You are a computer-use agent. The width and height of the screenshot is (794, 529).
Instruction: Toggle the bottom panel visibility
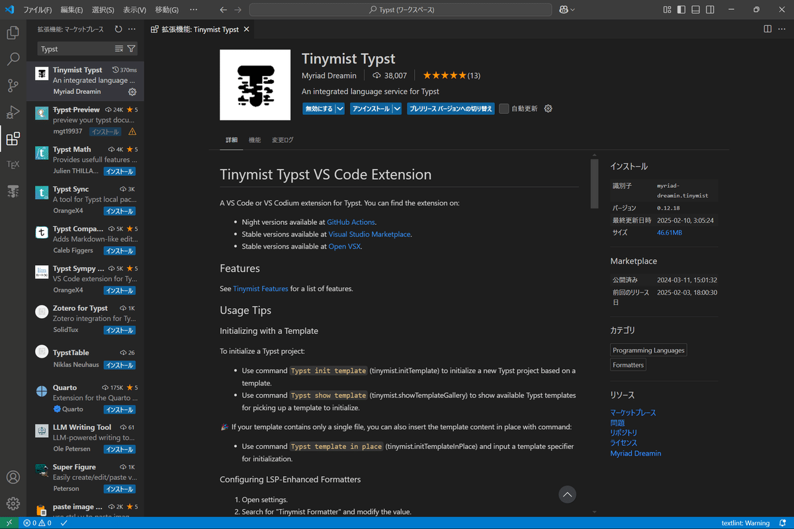pyautogui.click(x=695, y=9)
